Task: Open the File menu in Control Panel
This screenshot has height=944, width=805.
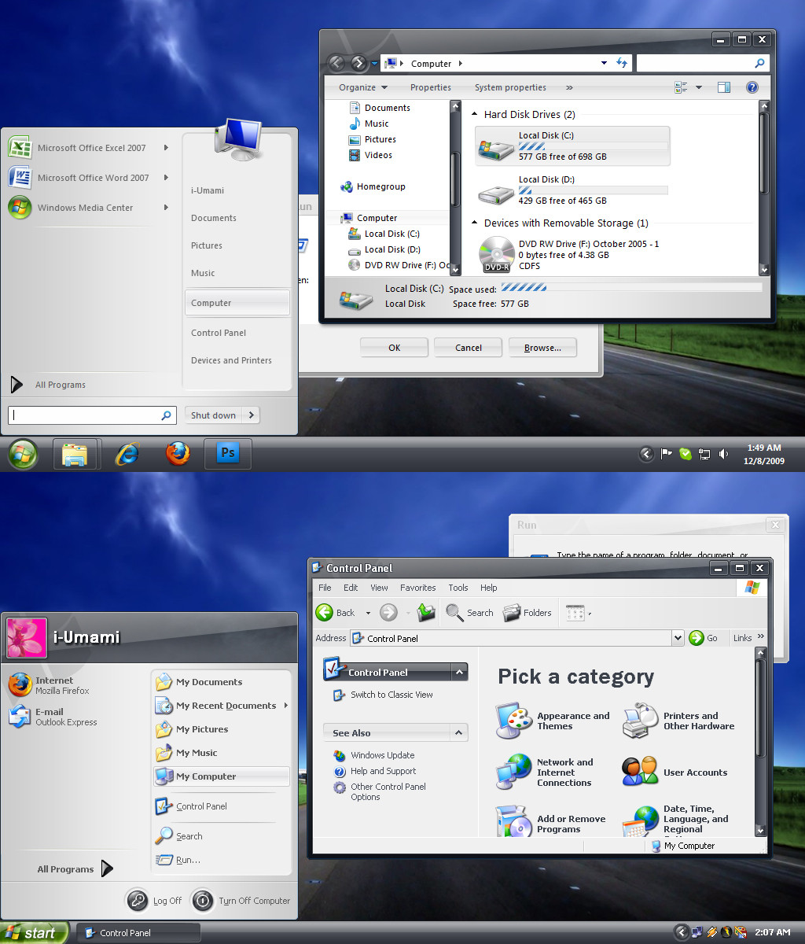Action: click(325, 588)
